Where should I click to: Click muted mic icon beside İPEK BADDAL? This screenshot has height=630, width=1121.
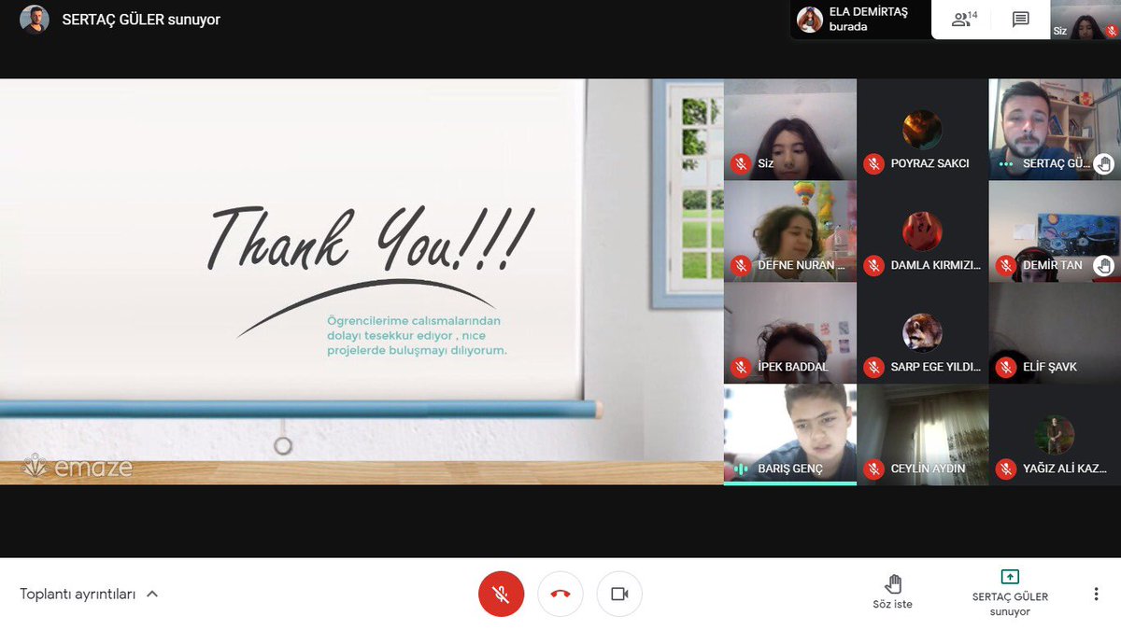741,367
